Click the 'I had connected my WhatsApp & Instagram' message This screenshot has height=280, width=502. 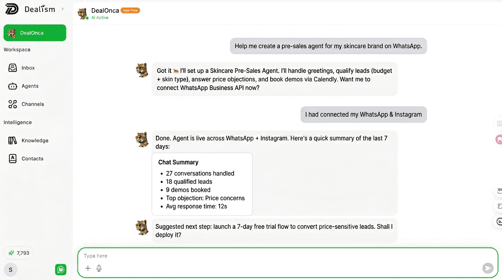[363, 114]
